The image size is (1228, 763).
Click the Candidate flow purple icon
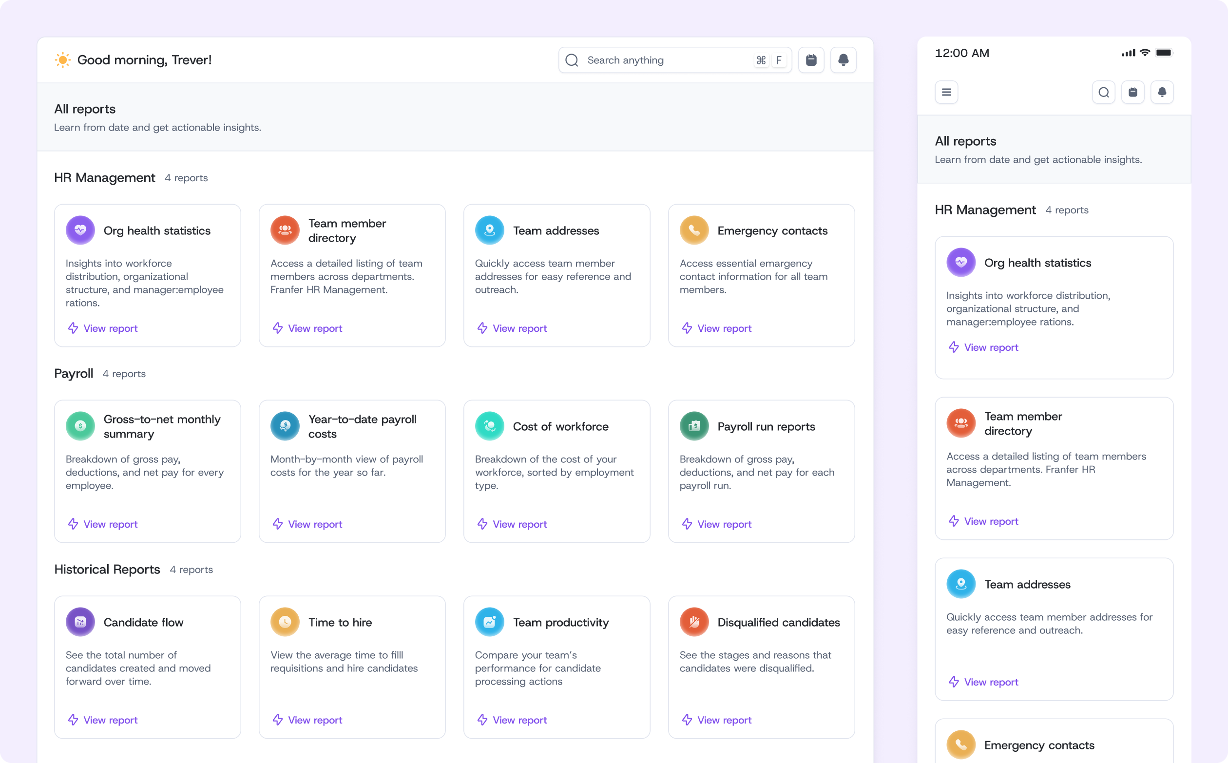(80, 622)
